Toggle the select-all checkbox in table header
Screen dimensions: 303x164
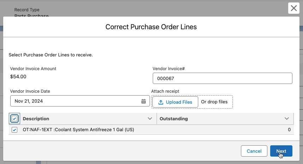pyautogui.click(x=14, y=119)
